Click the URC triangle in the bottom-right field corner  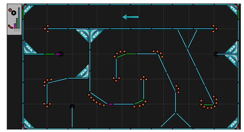click(x=233, y=124)
